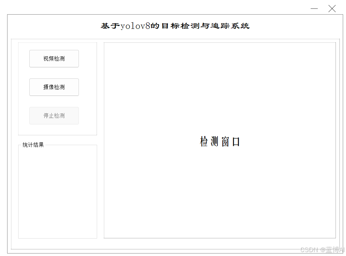
Task: Start detection with the 视频检测 button
Action: 54,58
